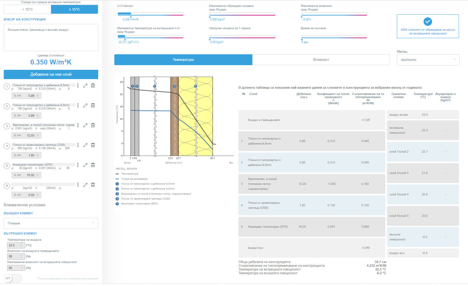Click the indoor air temperature field showing 23.0
468x286 pixels.
14,245
